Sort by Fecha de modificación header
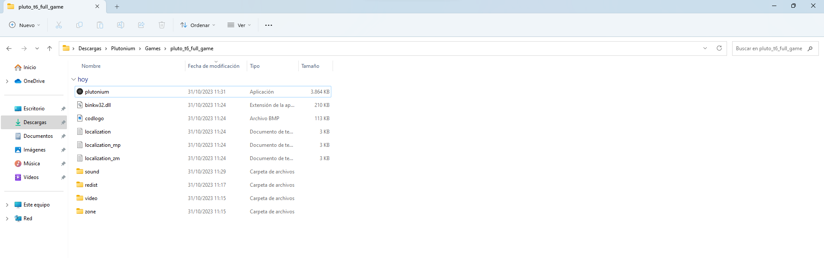The width and height of the screenshot is (824, 258). coord(214,66)
